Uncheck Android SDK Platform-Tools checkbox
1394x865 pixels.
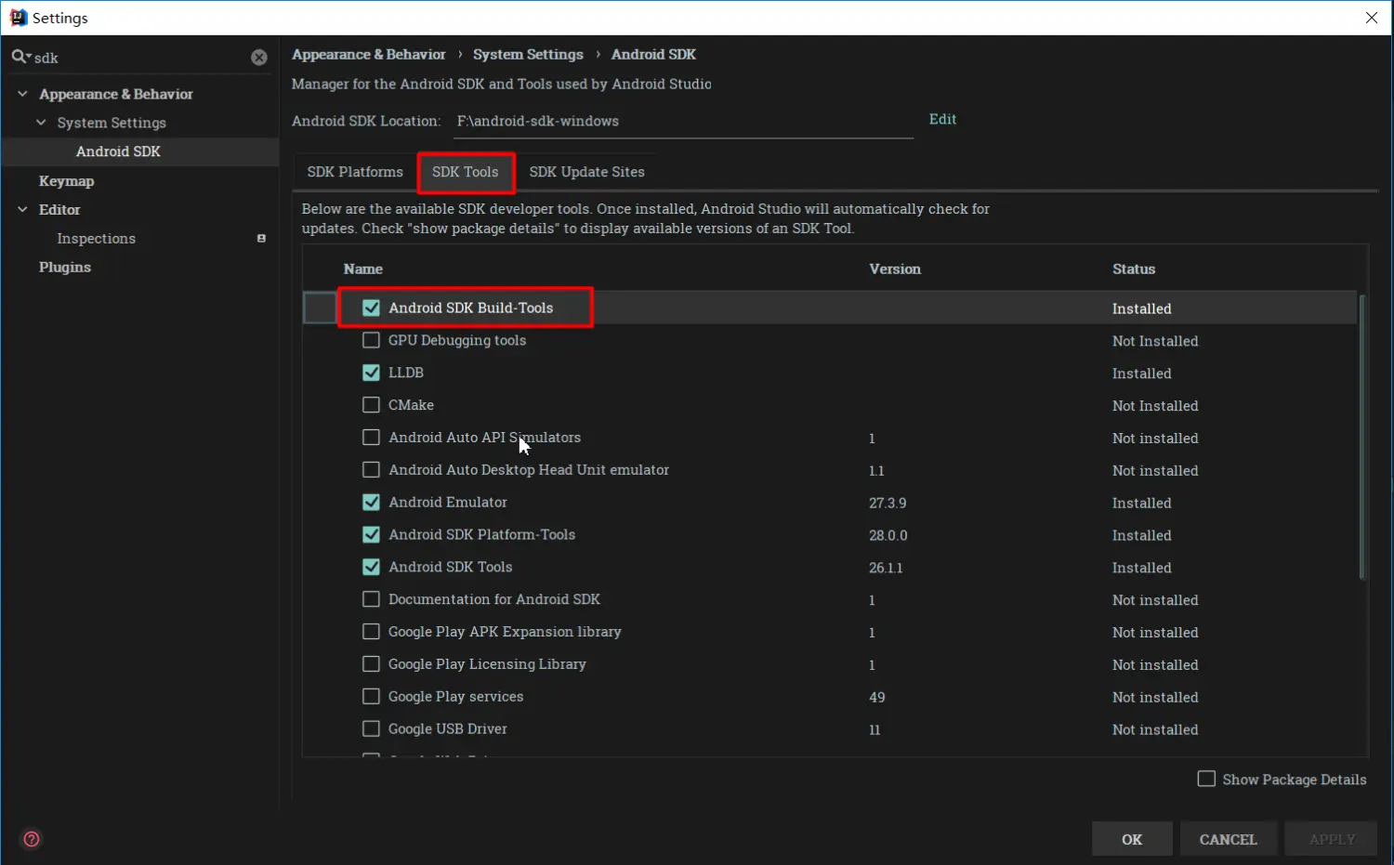(371, 535)
